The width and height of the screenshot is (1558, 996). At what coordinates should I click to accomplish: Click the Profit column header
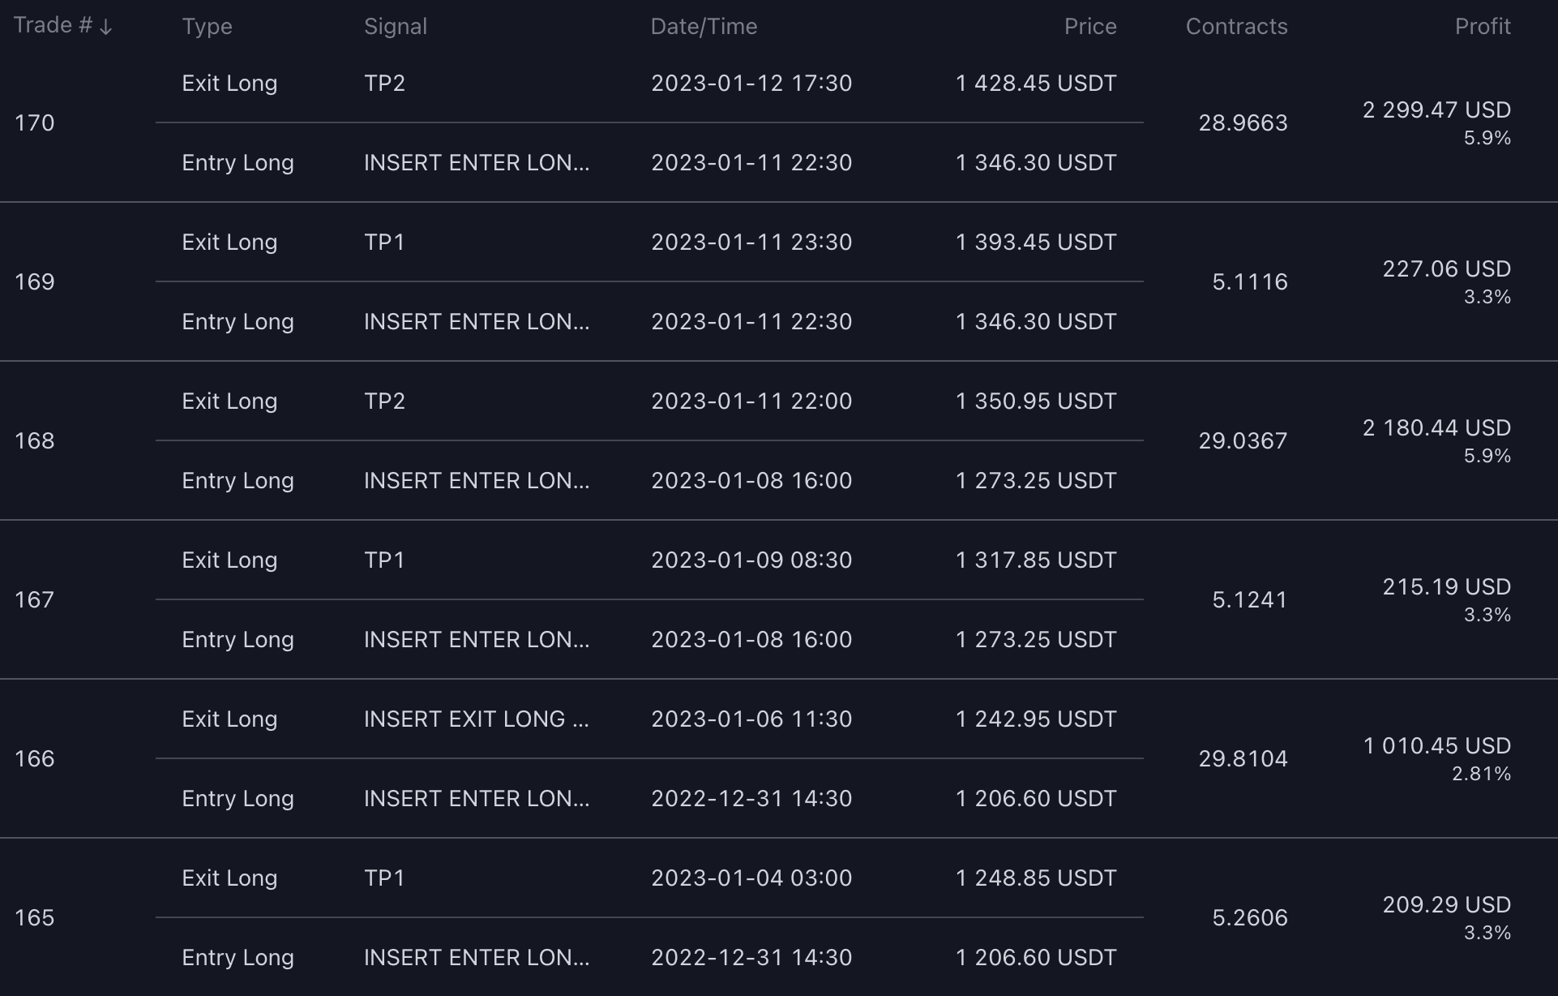pos(1482,27)
